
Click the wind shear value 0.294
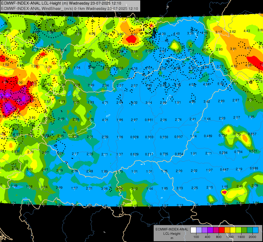223,153
